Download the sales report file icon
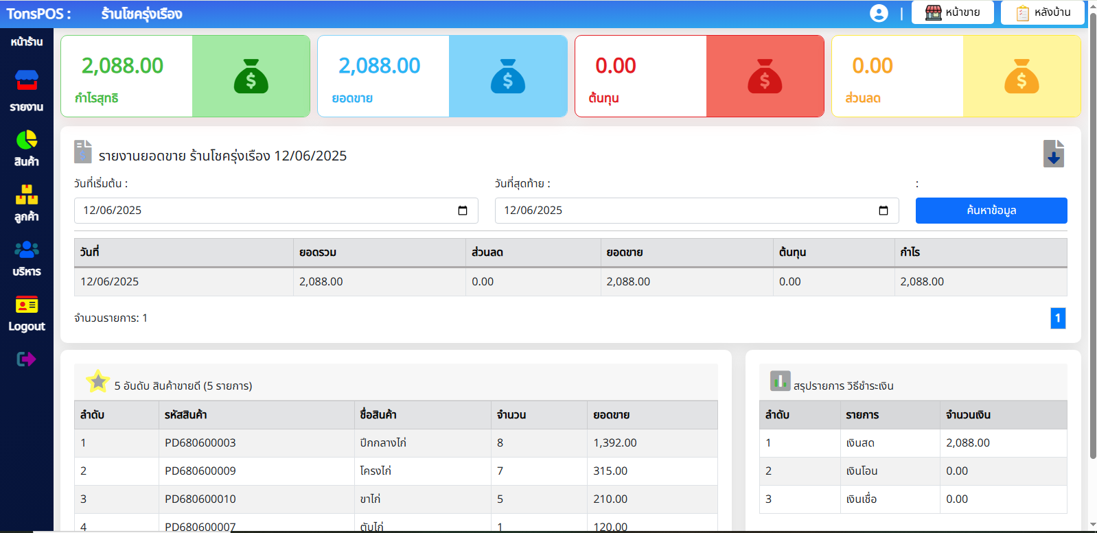The image size is (1097, 533). pos(1053,154)
